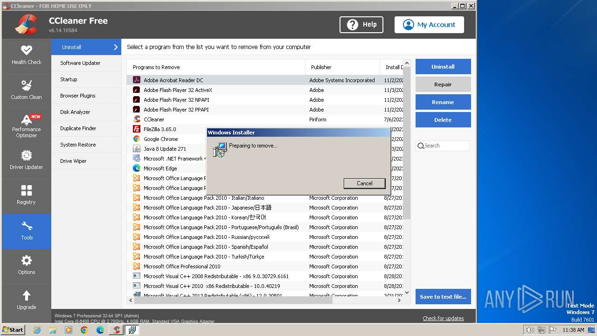Open Chrome from the taskbar
The width and height of the screenshot is (597, 336).
tap(84, 330)
